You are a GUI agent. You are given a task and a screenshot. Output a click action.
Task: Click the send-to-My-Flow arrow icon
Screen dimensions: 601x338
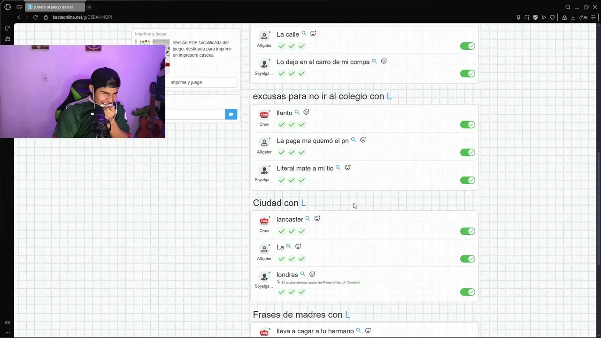pos(544,17)
